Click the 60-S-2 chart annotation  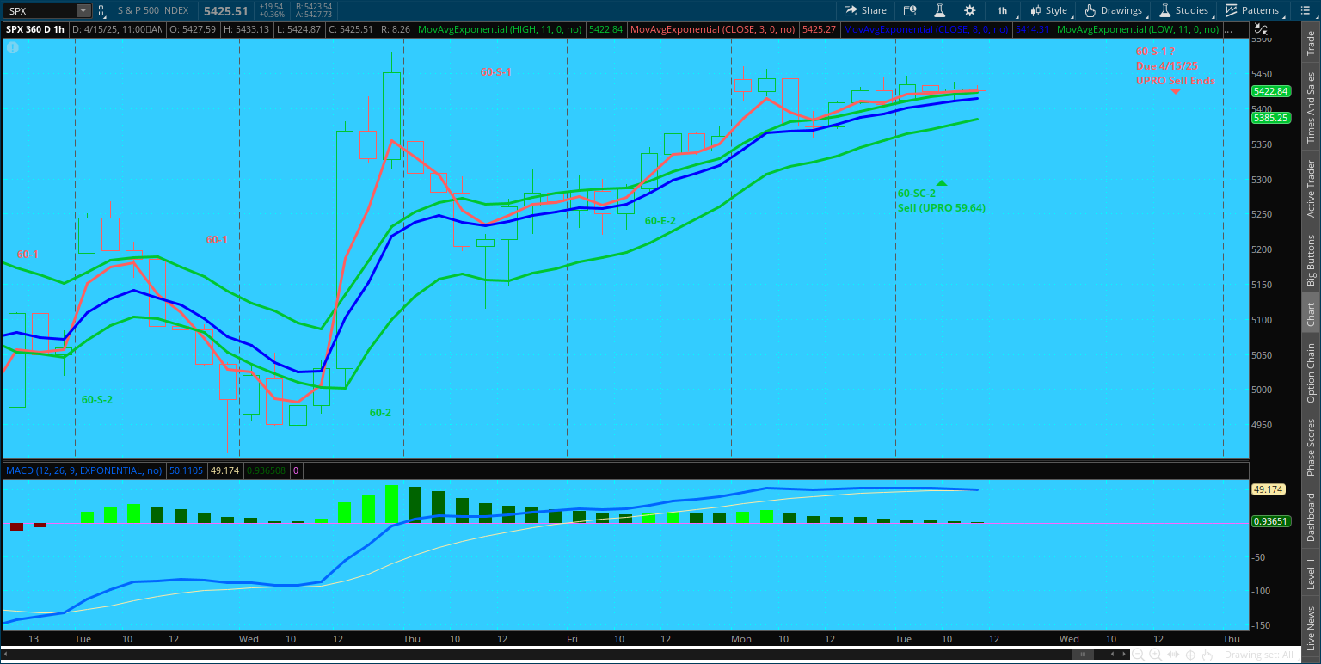(97, 400)
